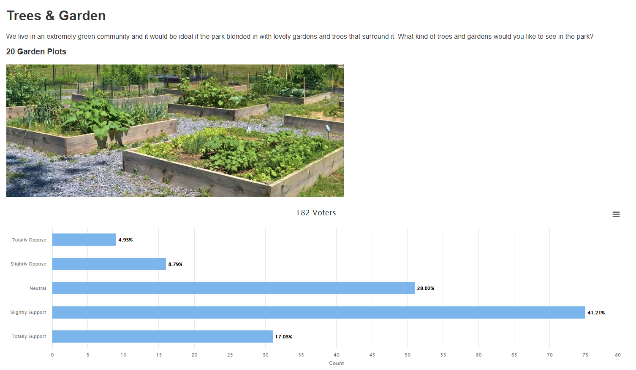Viewport: 636px width, 370px height.
Task: Click the Totally Support axis label
Action: tap(29, 336)
